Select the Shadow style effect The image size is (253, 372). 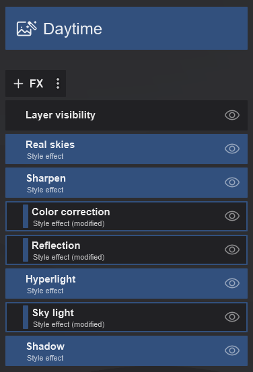pos(126,350)
